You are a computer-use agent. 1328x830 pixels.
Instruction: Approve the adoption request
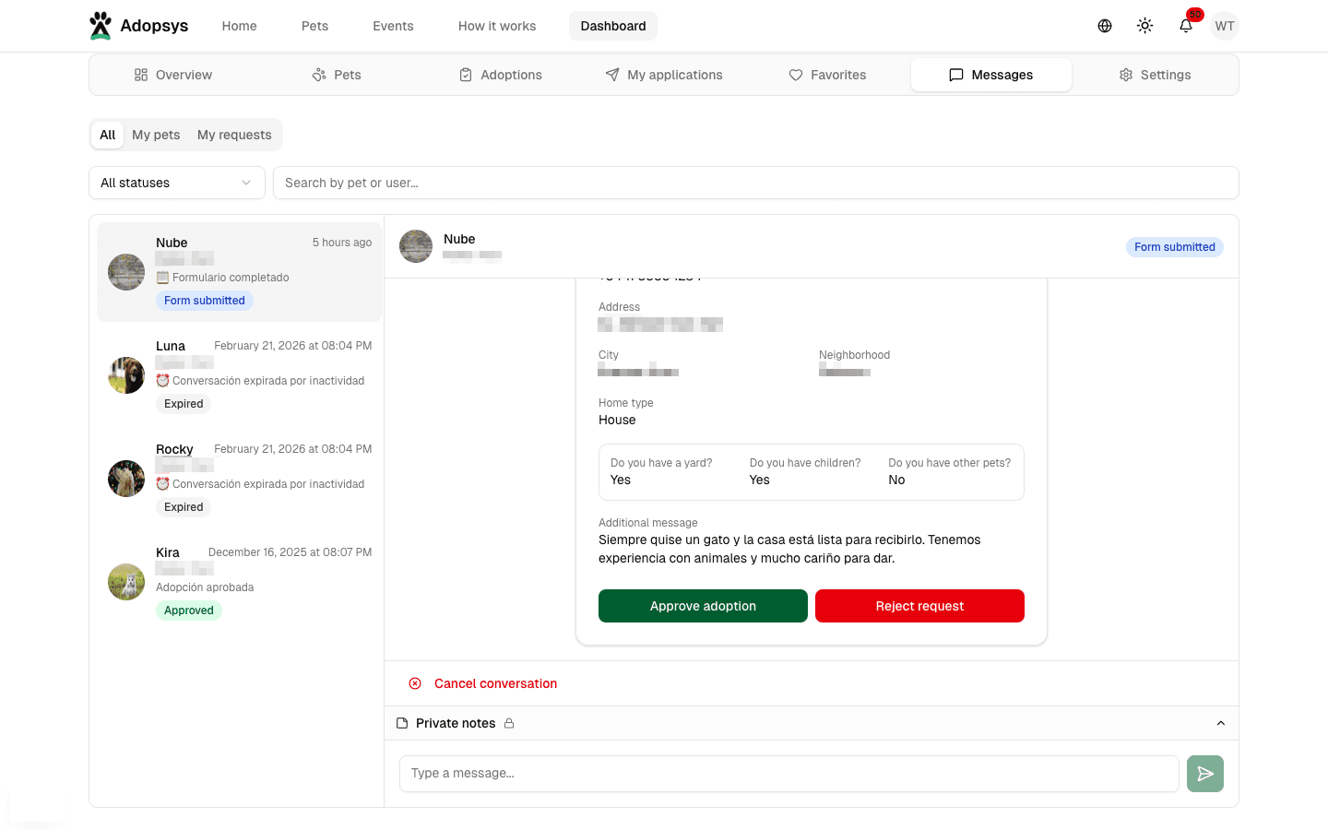[x=703, y=606]
